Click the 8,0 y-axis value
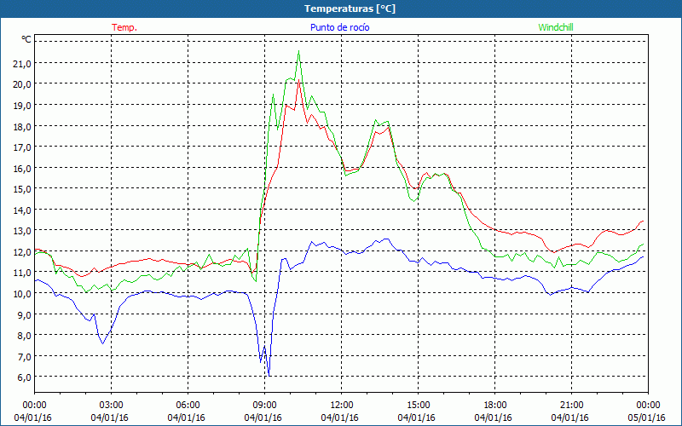This screenshot has height=426, width=682. [x=25, y=335]
